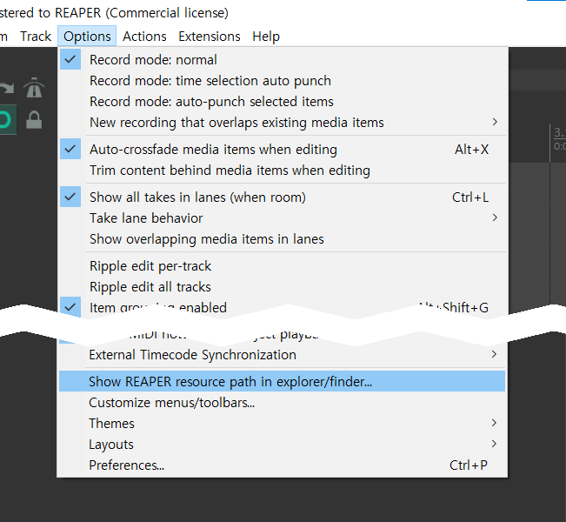
Task: Open Preferences from Options menu
Action: click(283, 465)
